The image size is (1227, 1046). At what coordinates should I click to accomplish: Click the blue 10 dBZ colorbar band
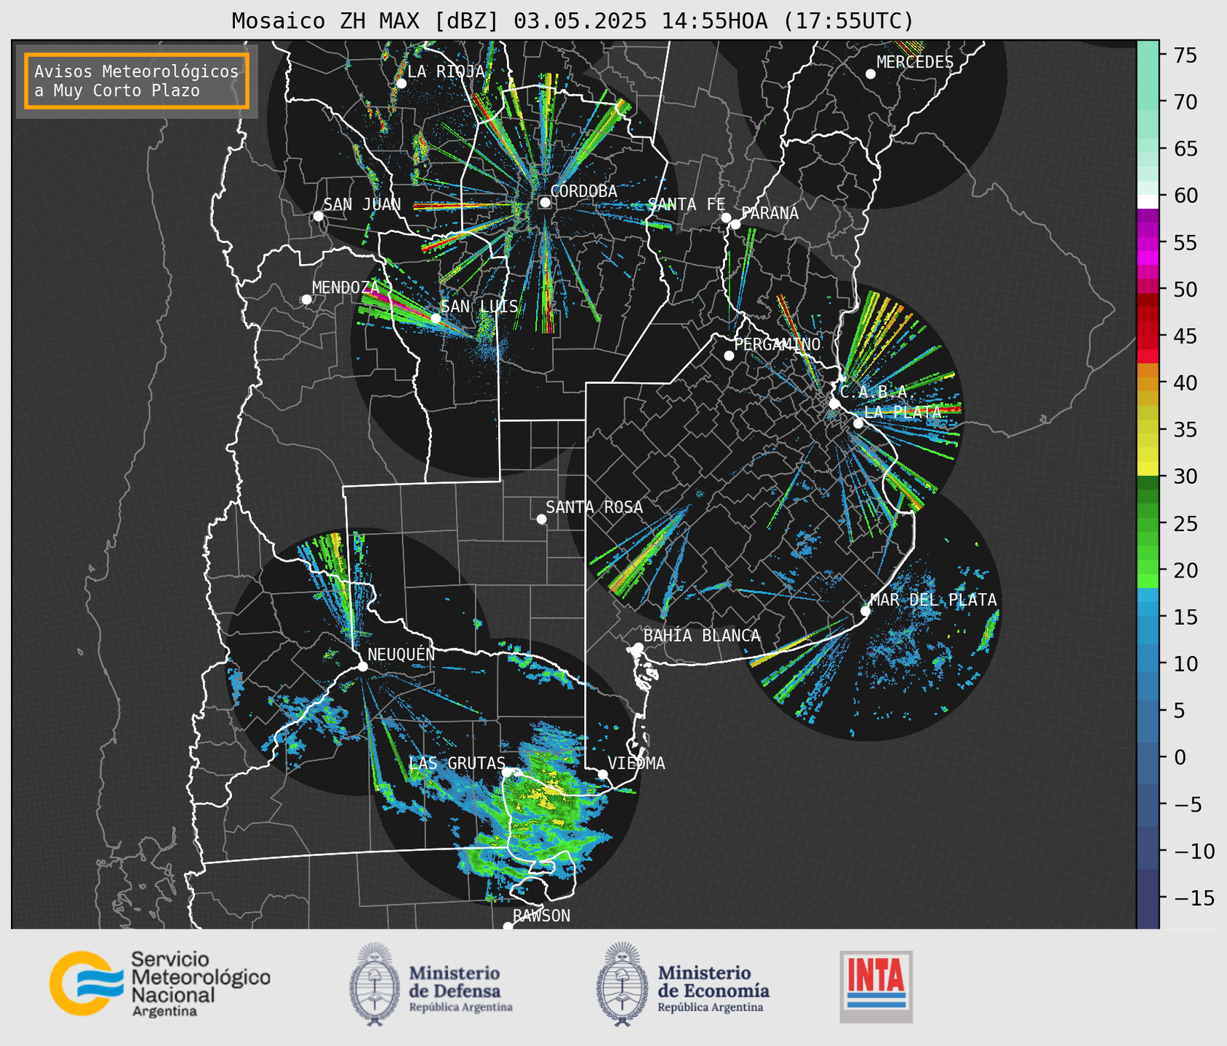coord(1147,663)
